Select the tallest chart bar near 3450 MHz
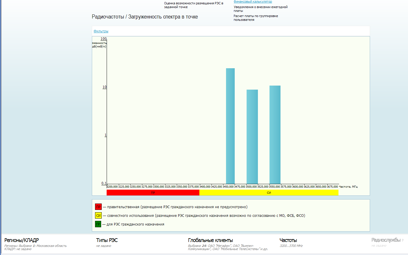408x255 pixels. tap(230, 126)
